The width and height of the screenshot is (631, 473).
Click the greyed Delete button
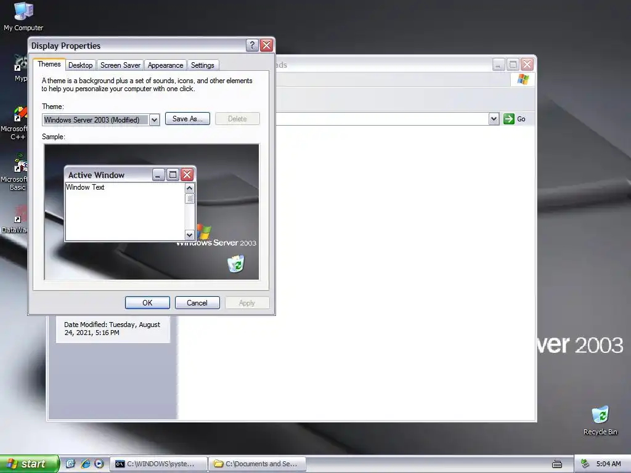point(237,119)
